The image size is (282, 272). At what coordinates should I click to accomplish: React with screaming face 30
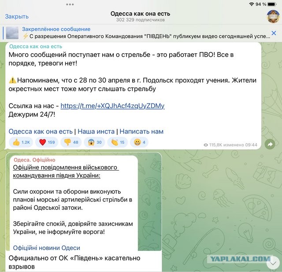pos(94,142)
